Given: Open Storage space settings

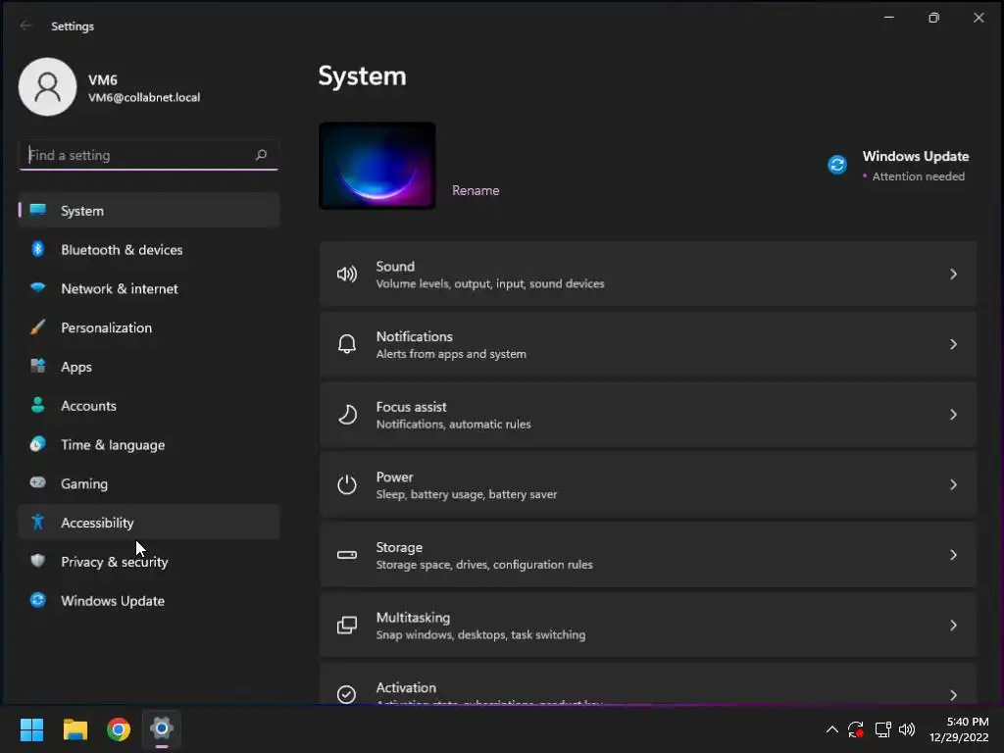Looking at the screenshot, I should pyautogui.click(x=648, y=555).
